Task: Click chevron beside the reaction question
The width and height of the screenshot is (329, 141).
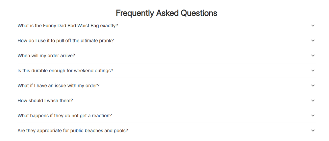Action: click(x=313, y=116)
